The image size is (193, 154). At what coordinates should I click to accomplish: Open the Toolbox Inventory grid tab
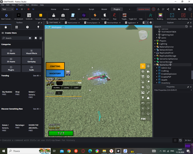[17, 27]
